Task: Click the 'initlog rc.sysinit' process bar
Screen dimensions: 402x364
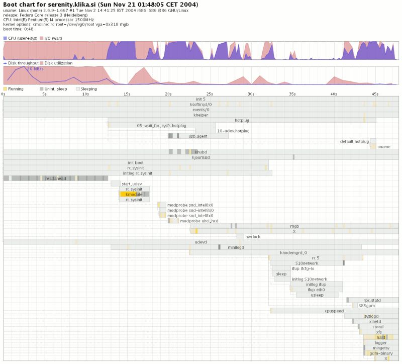Action: (x=138, y=173)
